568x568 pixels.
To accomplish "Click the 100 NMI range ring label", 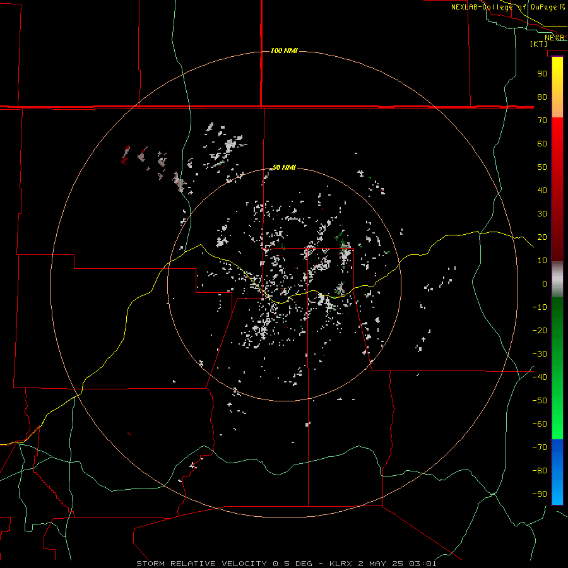I will [284, 50].
